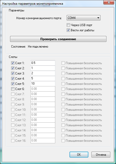Click the Слот 6 value field showing 0.00
This screenshot has height=164, width=116.
click(x=43, y=89)
